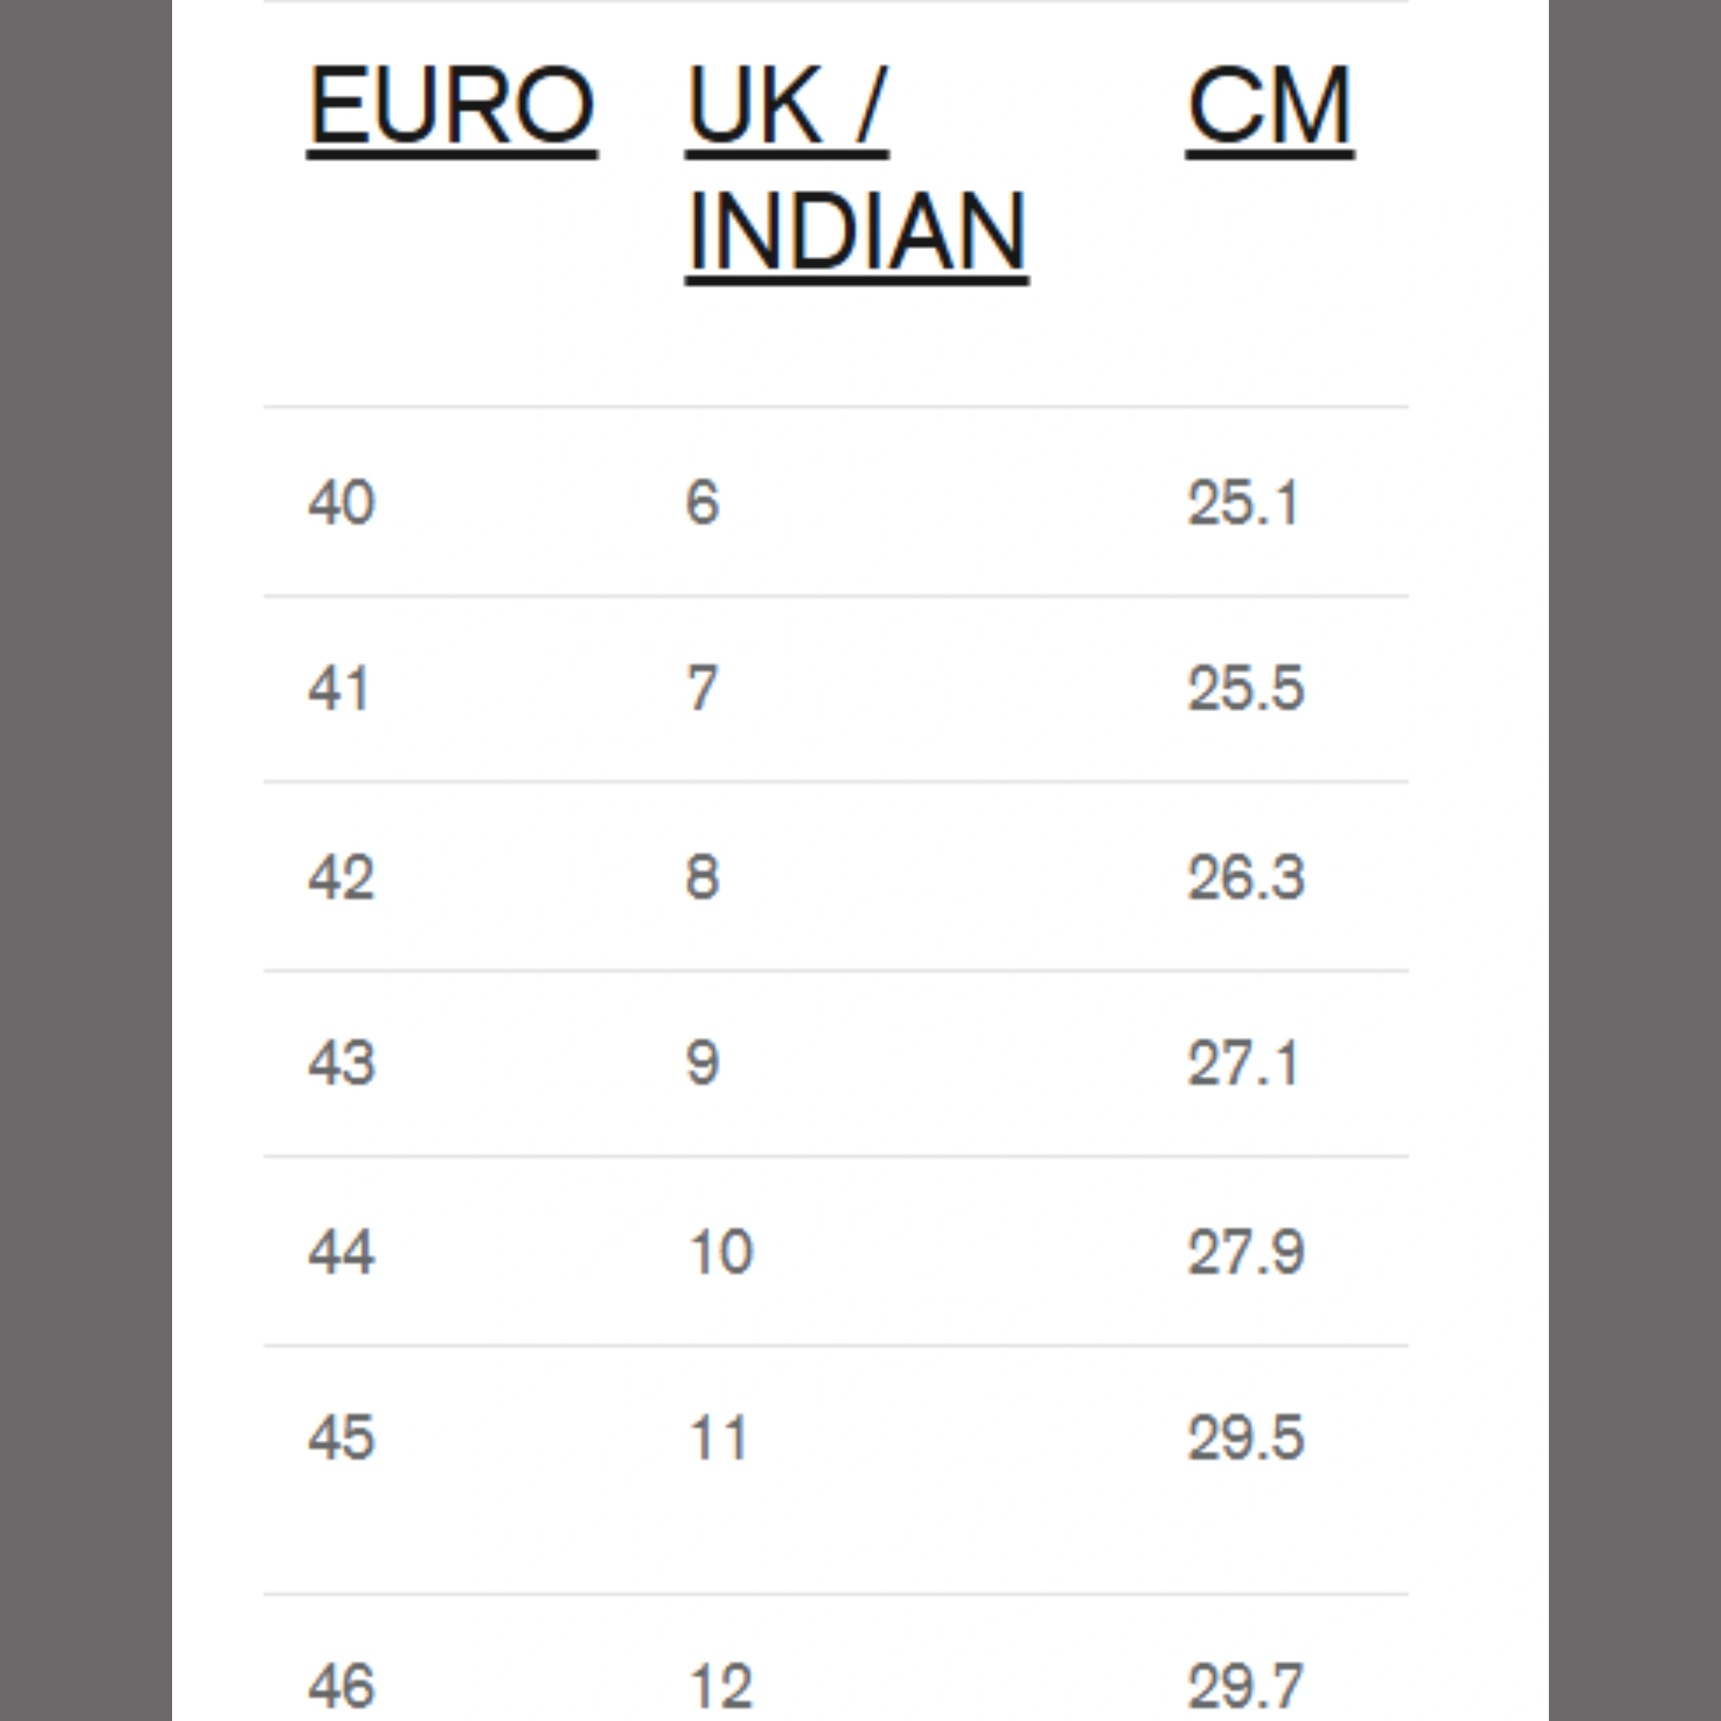Click the EURO column header link

pos(452,106)
